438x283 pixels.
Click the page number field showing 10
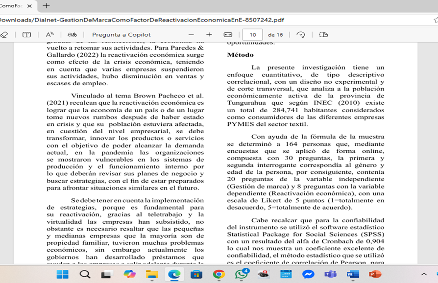click(x=252, y=35)
